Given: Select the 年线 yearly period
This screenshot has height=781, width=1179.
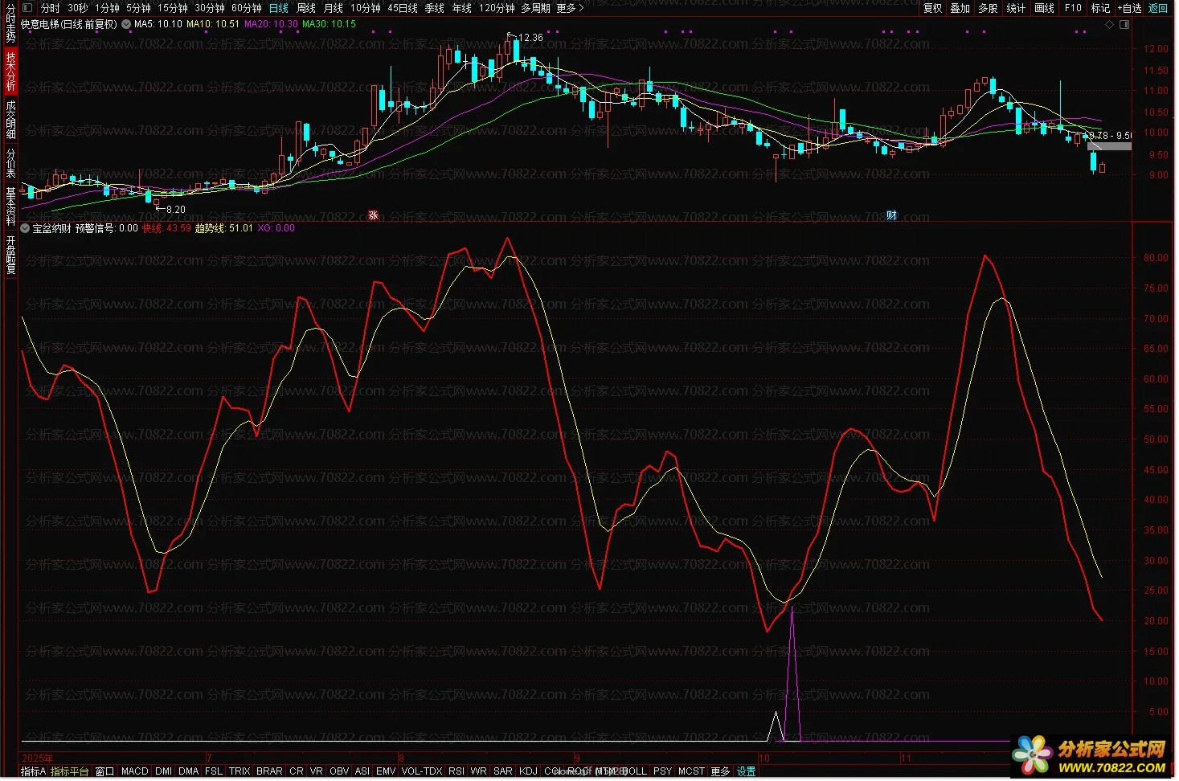Looking at the screenshot, I should point(462,8).
